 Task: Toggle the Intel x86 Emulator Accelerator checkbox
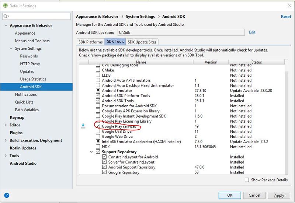coord(98,141)
